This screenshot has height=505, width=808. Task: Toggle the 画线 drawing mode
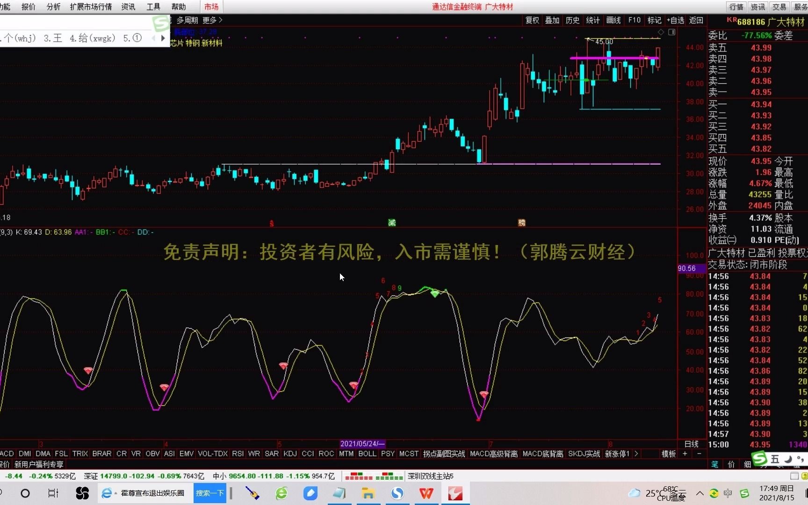613,20
